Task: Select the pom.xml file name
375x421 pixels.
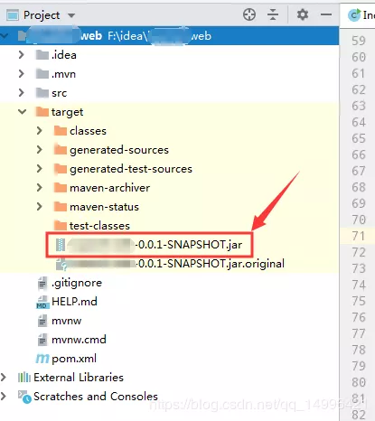Action: click(x=74, y=359)
